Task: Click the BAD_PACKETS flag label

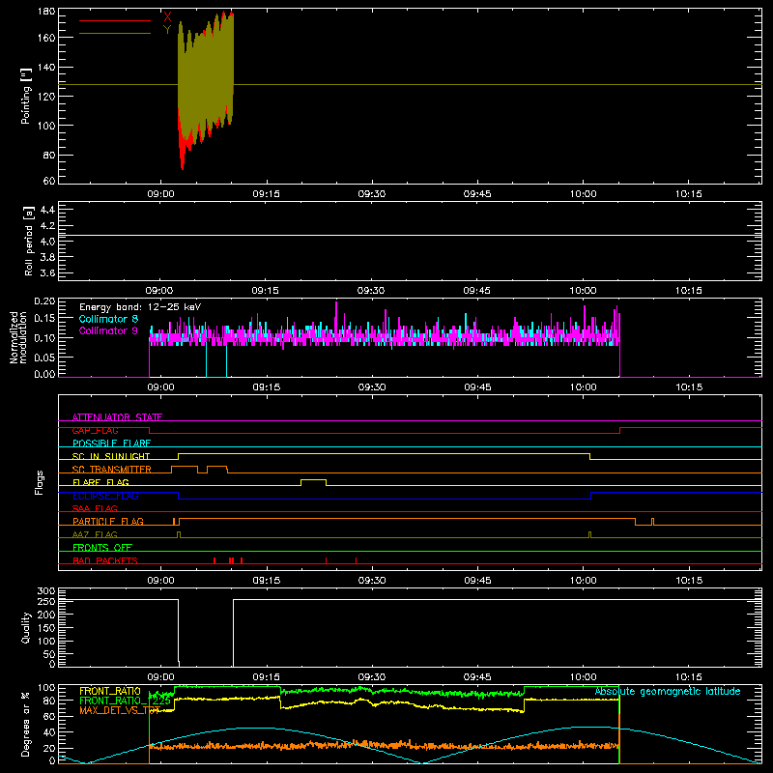Action: pos(105,560)
